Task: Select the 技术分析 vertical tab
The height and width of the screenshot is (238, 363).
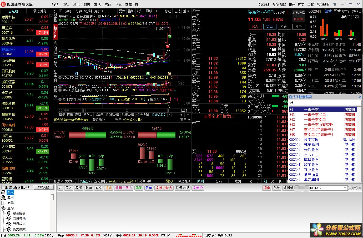Action: (55, 32)
